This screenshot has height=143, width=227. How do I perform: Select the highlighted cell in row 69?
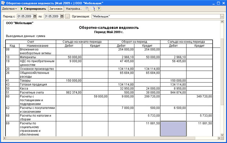[x=173, y=129]
